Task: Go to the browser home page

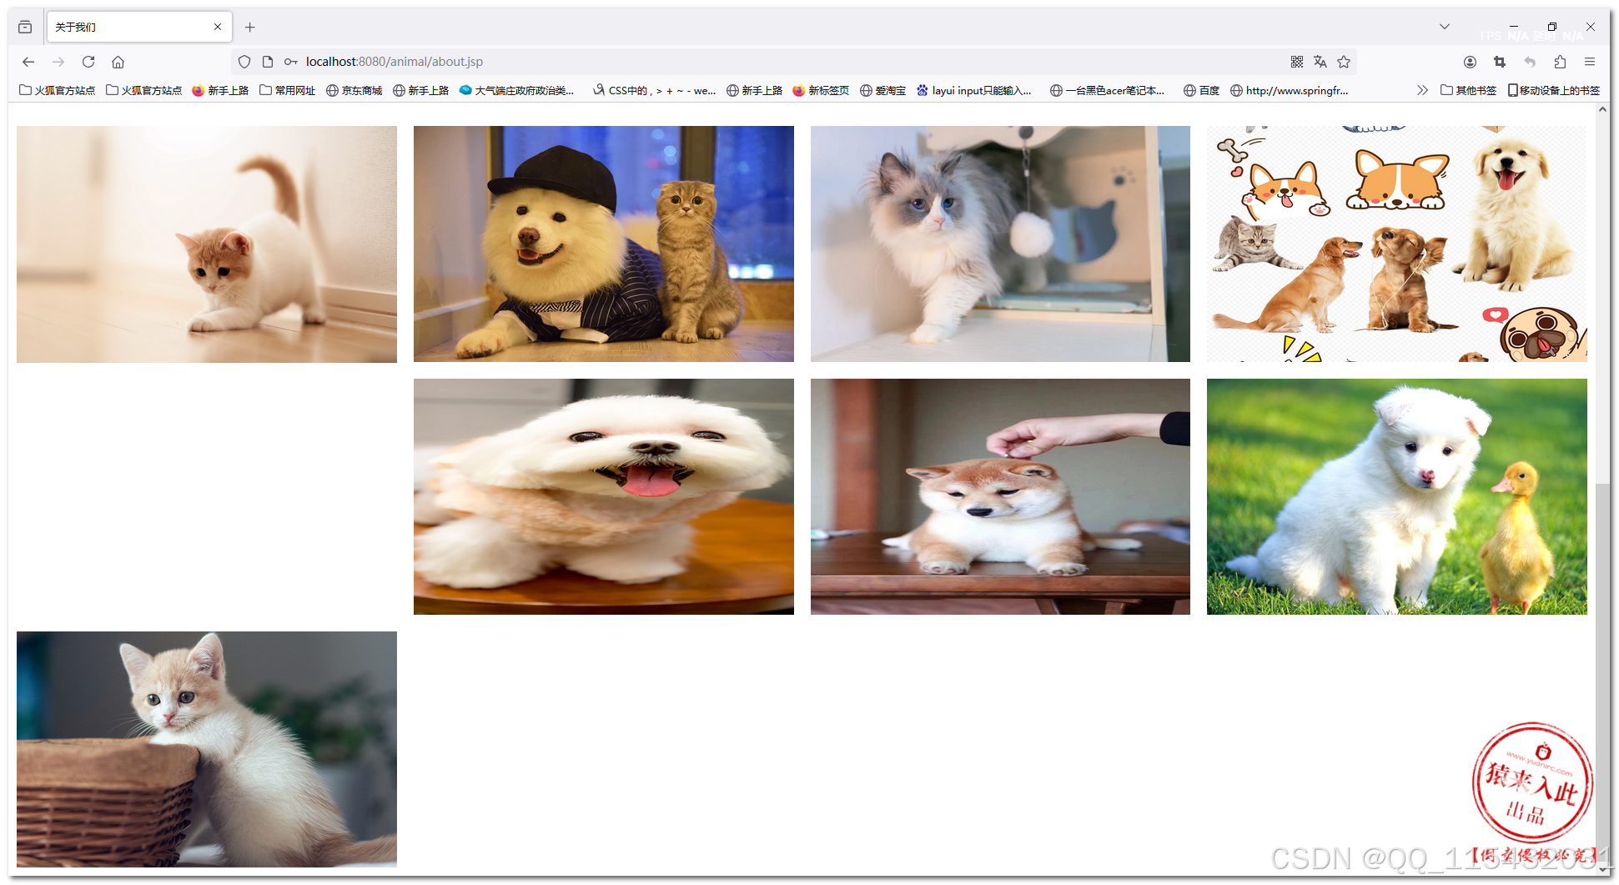Action: pos(118,62)
